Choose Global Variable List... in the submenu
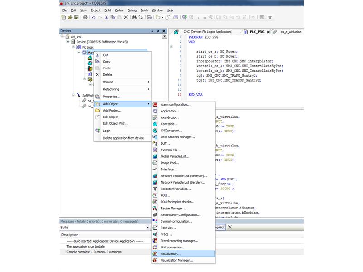This screenshot has width=363, height=272. tap(183, 156)
